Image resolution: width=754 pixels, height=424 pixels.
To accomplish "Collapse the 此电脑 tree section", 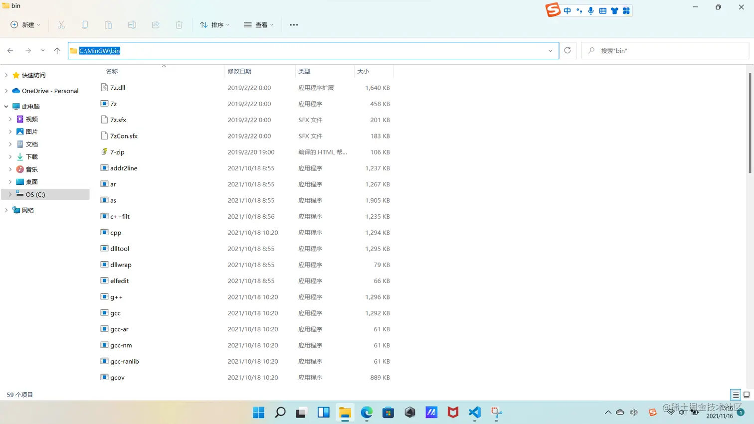I will coord(6,106).
